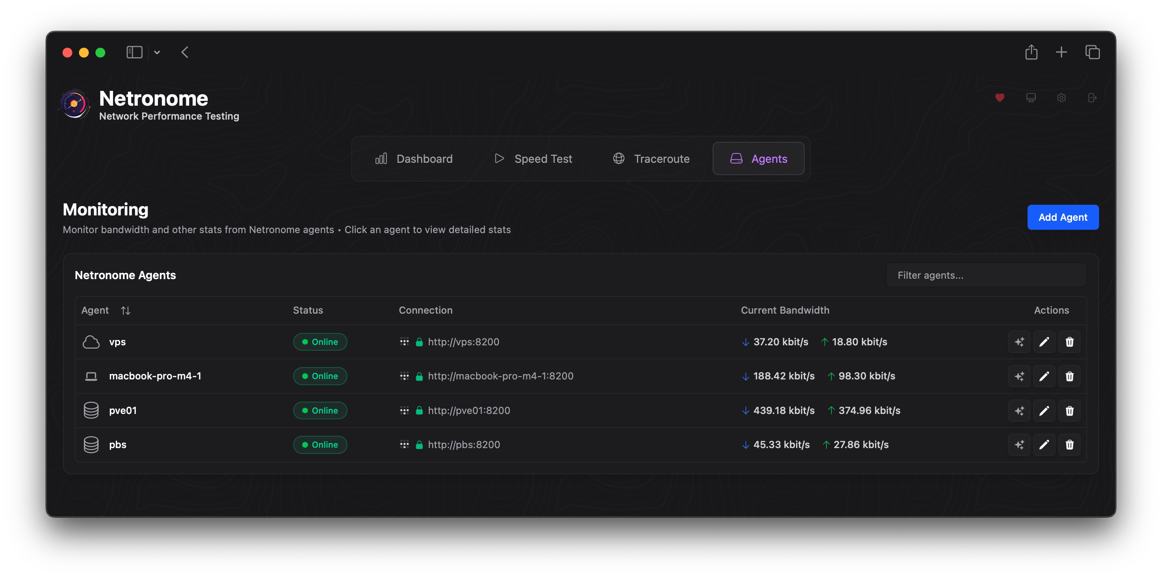Go back with the browser back arrow
This screenshot has width=1162, height=578.
pos(185,52)
